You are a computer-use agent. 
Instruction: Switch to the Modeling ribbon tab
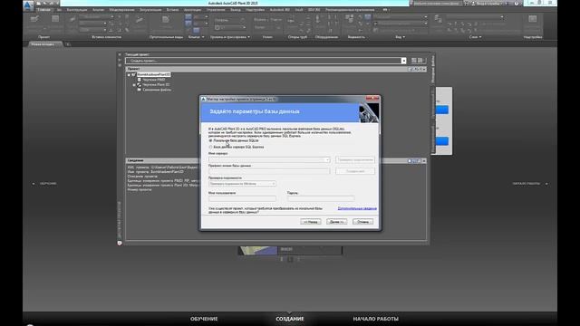coord(121,10)
